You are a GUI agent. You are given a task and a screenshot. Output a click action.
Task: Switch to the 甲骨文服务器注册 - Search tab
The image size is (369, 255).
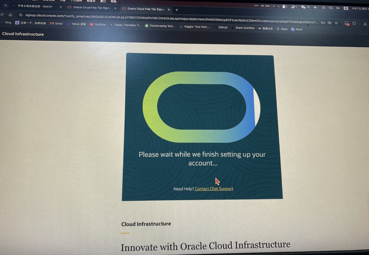[x=35, y=6]
